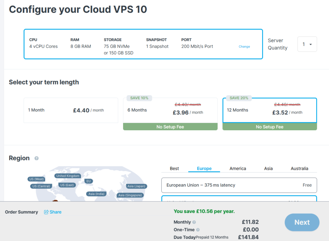Switch to the Asia region tab
This screenshot has width=329, height=241.
click(x=268, y=169)
